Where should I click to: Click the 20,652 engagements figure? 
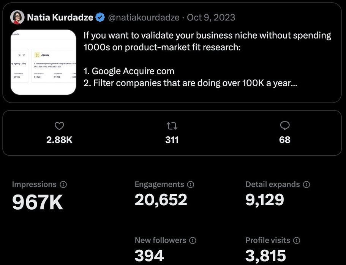tap(161, 200)
